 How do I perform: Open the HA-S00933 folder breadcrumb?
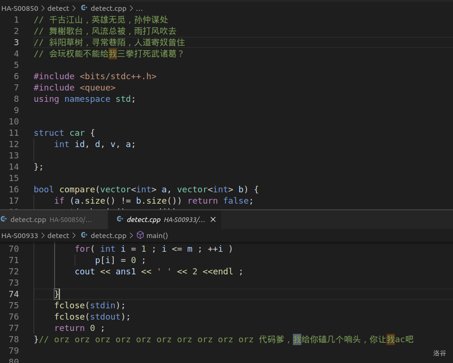tap(20, 236)
